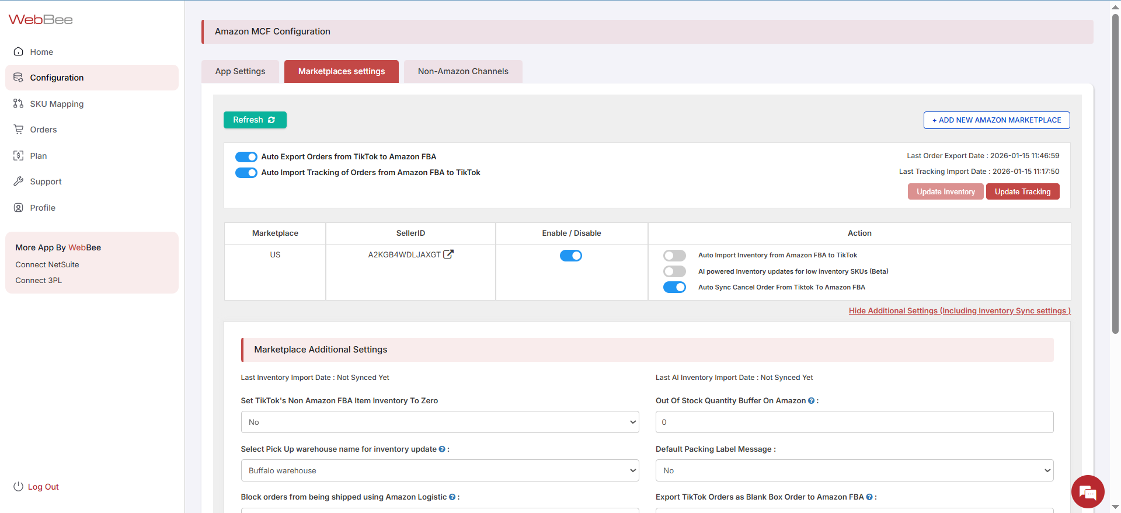This screenshot has height=513, width=1121.
Task: Expand Set TikTok's Non Amazon FBA Inventory dropdown
Action: (440, 422)
